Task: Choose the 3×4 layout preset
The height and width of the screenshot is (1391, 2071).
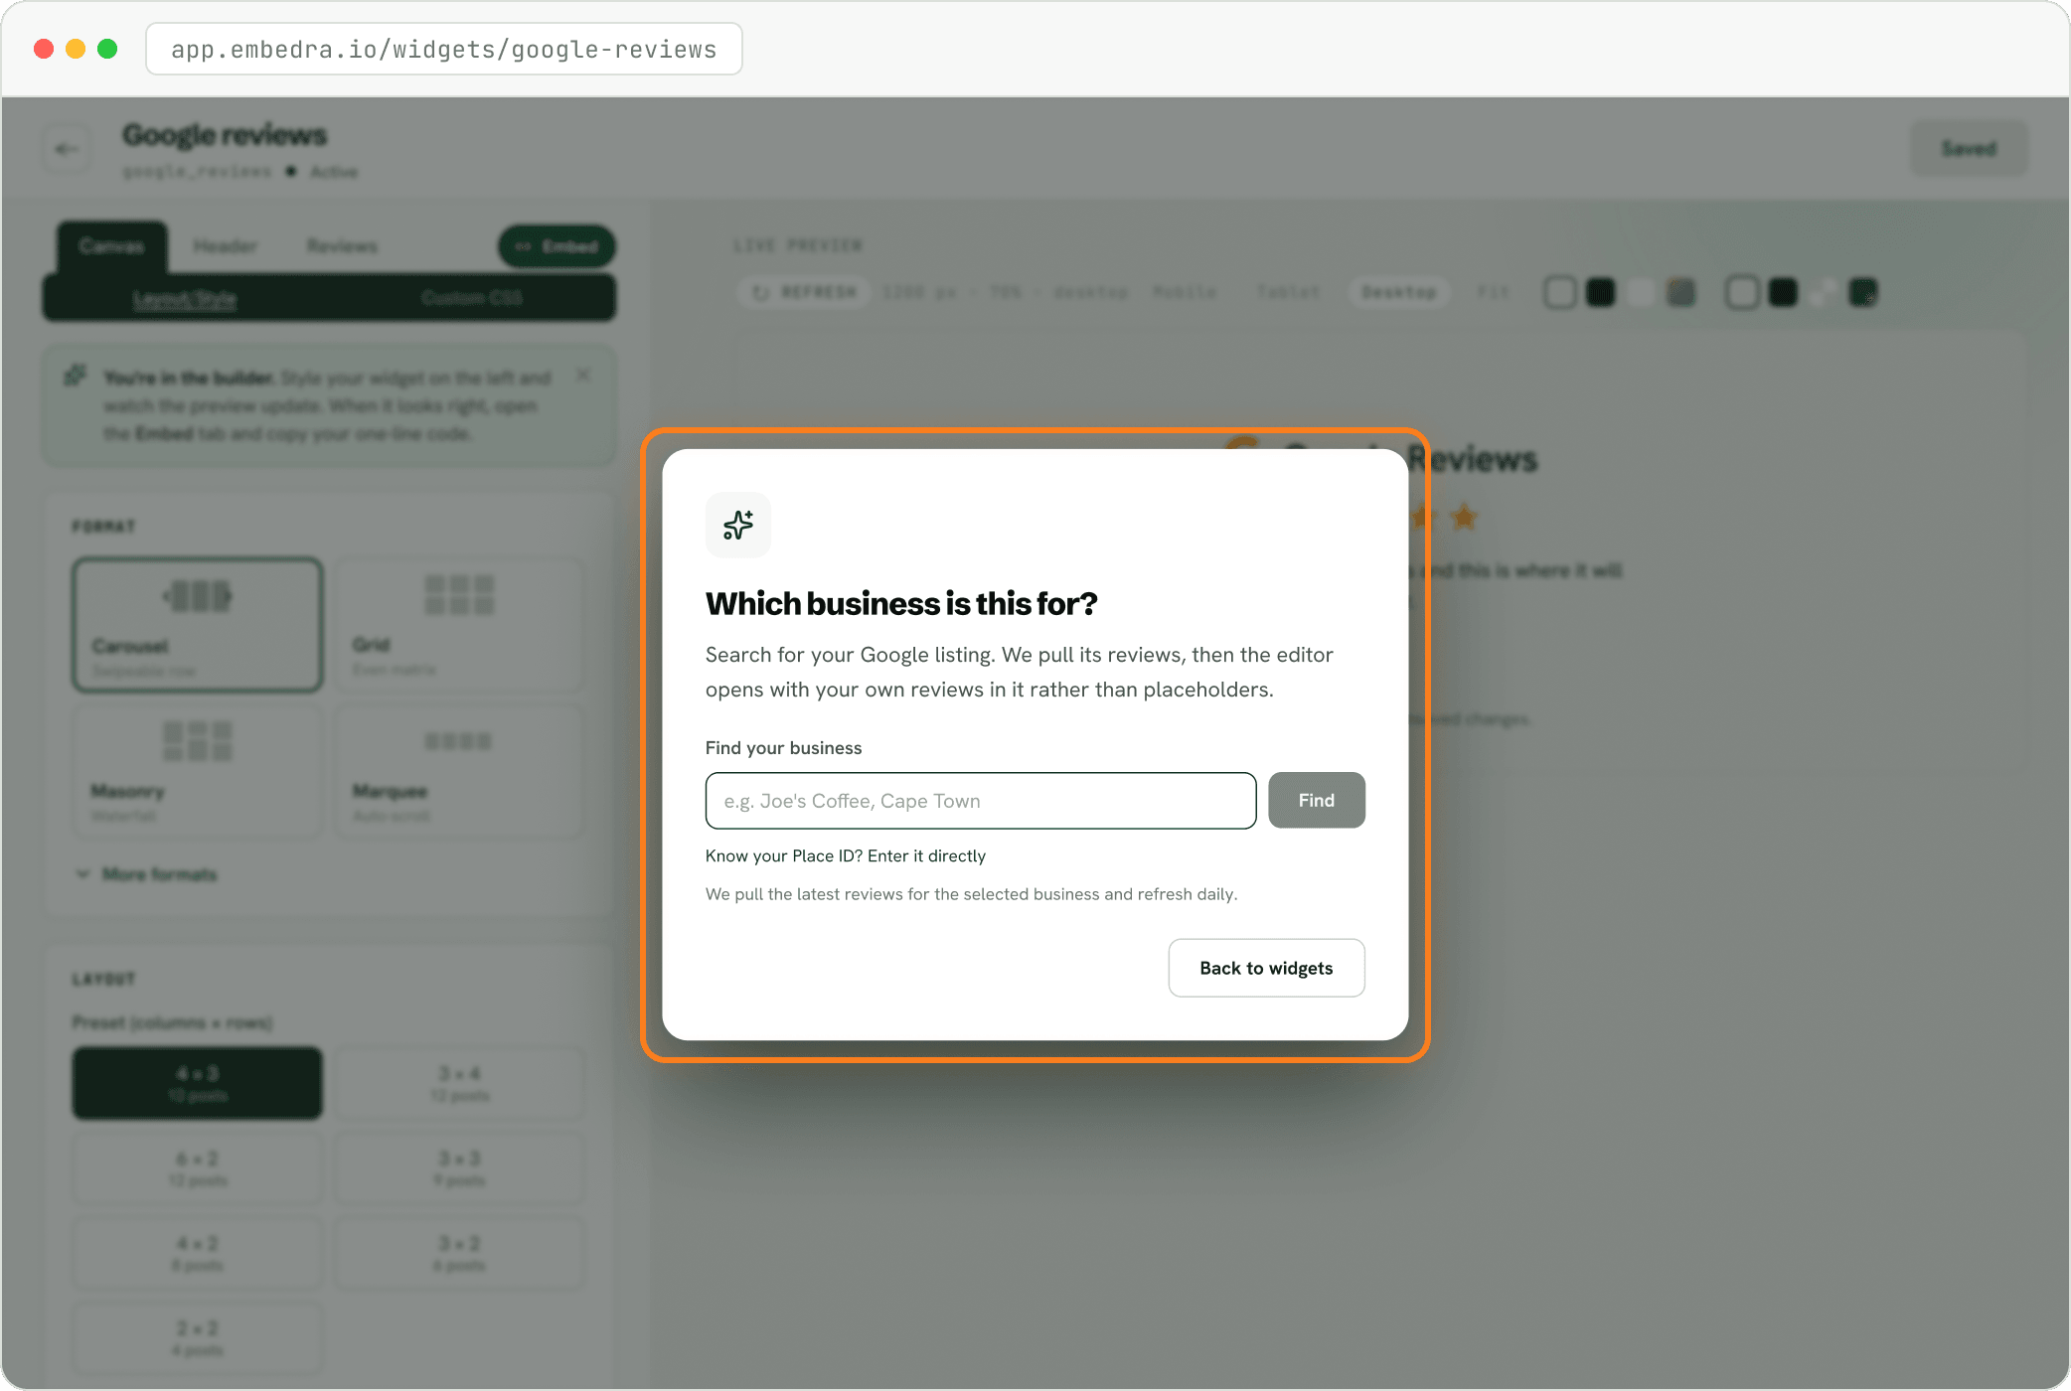Action: [458, 1083]
